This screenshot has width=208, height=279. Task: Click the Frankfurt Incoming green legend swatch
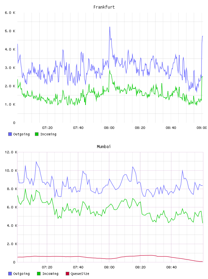37,134
